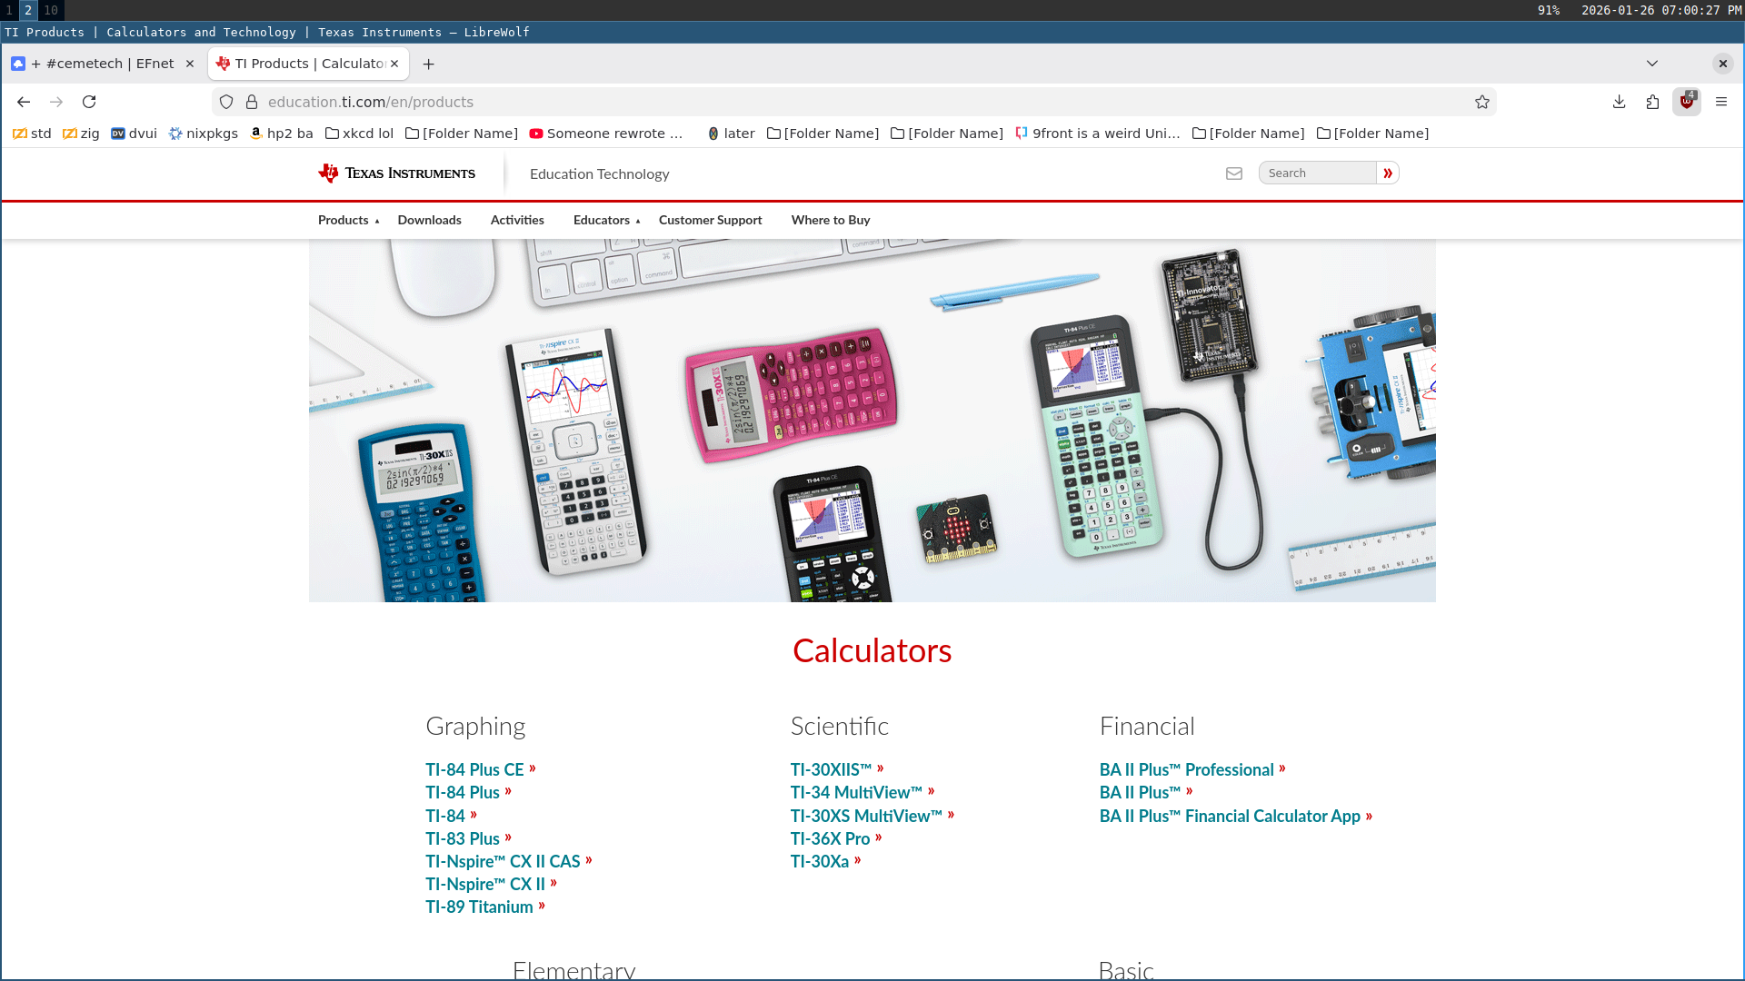The width and height of the screenshot is (1745, 981).
Task: Click the Texas Instruments logo
Action: coord(397,173)
